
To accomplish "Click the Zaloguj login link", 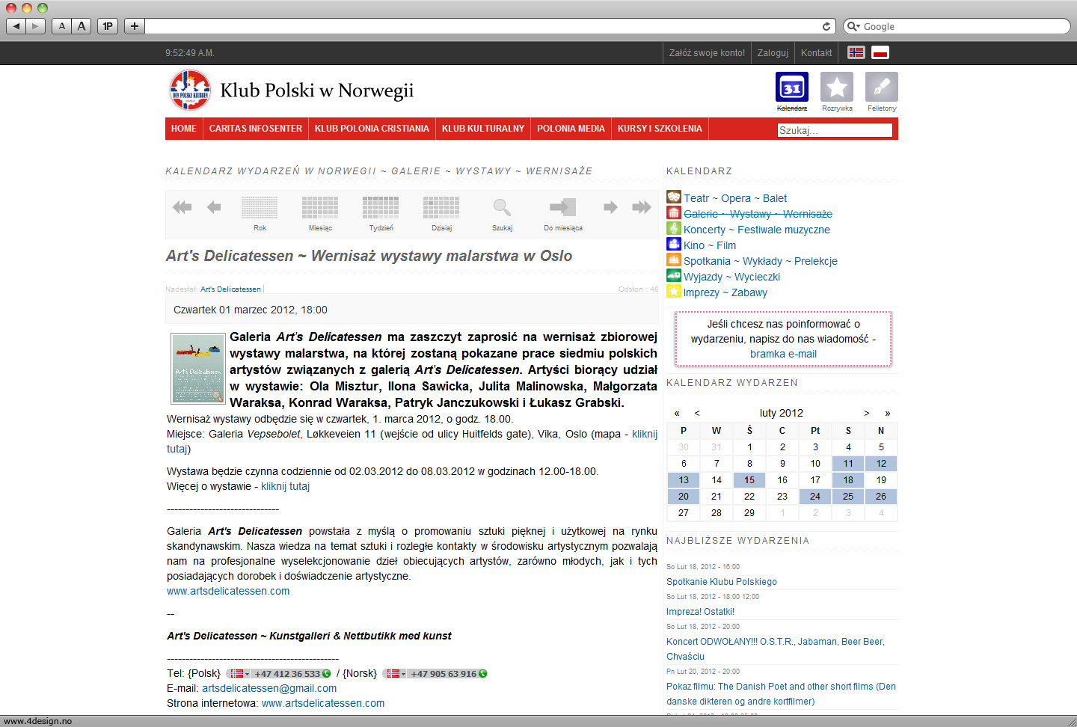I will [x=773, y=53].
